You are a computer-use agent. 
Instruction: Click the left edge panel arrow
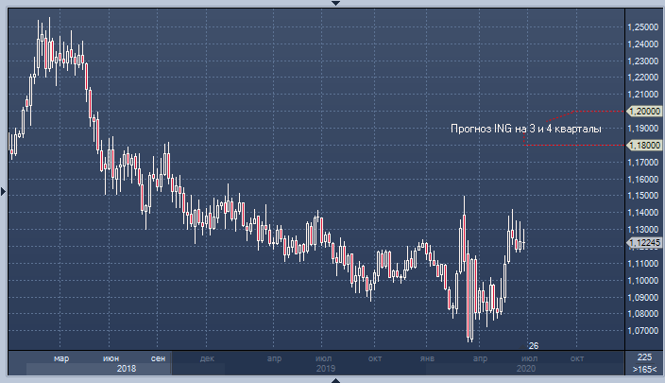pyautogui.click(x=3, y=191)
